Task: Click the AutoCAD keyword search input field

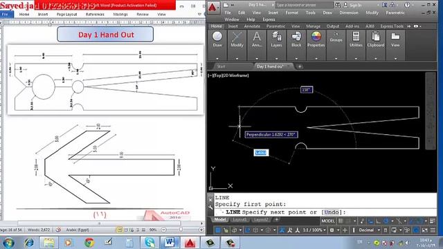Action: click(305, 5)
